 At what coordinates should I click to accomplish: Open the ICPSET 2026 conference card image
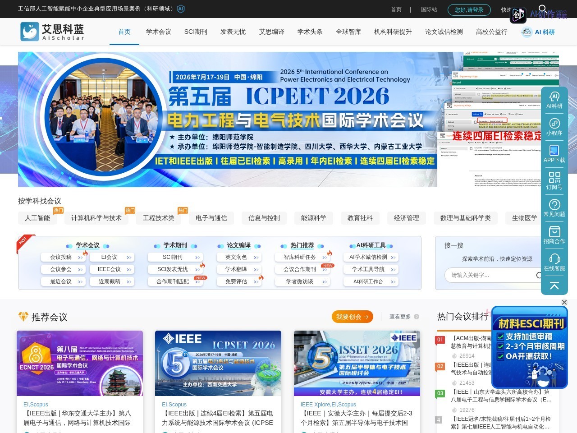pyautogui.click(x=218, y=363)
